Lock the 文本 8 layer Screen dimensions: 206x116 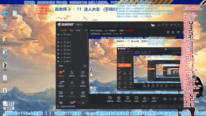pos(61,35)
